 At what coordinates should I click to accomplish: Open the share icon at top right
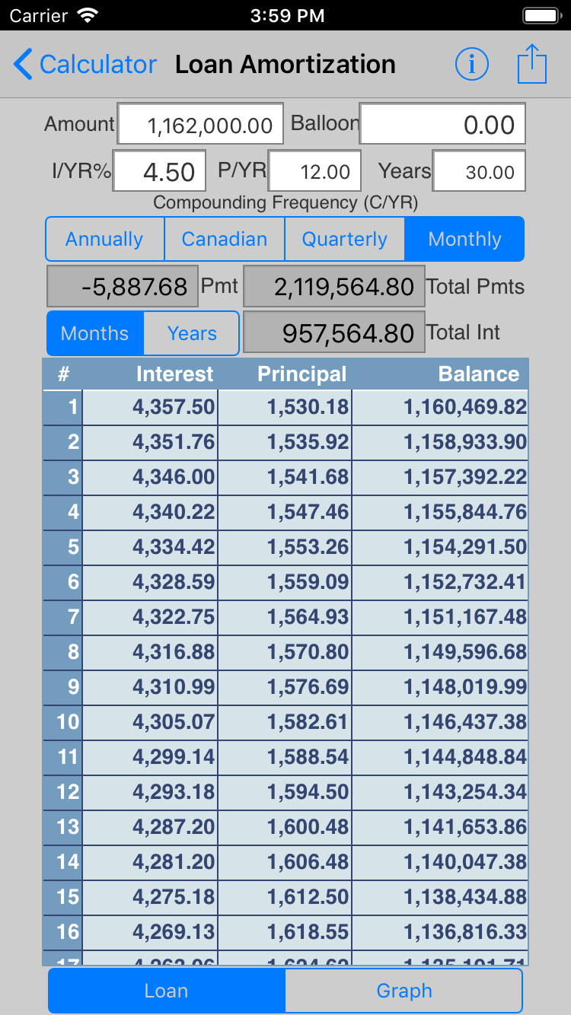pos(532,64)
